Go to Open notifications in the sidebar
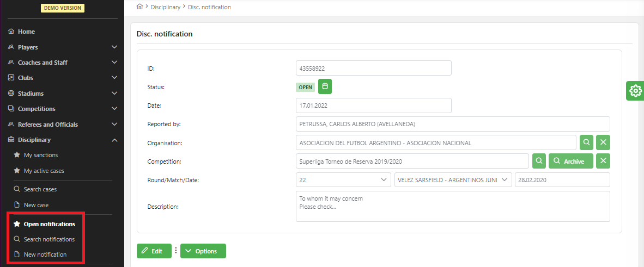 point(49,224)
